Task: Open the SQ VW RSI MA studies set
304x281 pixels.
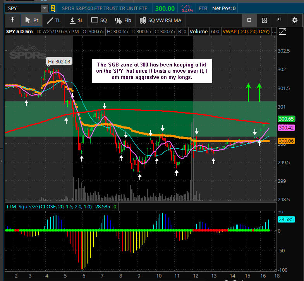Action: pos(160,20)
